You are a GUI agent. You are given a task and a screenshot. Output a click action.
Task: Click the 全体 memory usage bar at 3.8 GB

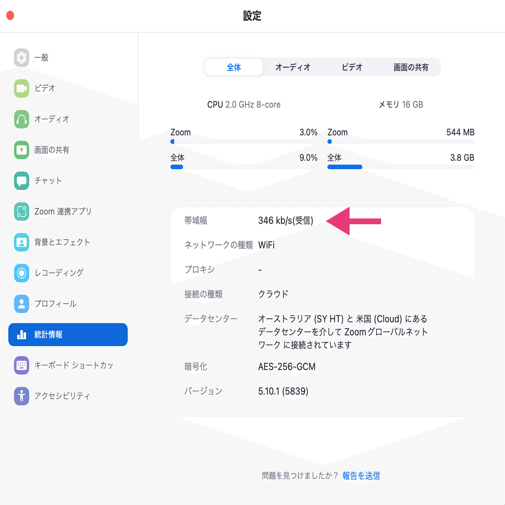[401, 167]
